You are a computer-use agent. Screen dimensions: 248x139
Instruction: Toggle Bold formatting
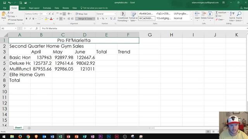pos(26,19)
